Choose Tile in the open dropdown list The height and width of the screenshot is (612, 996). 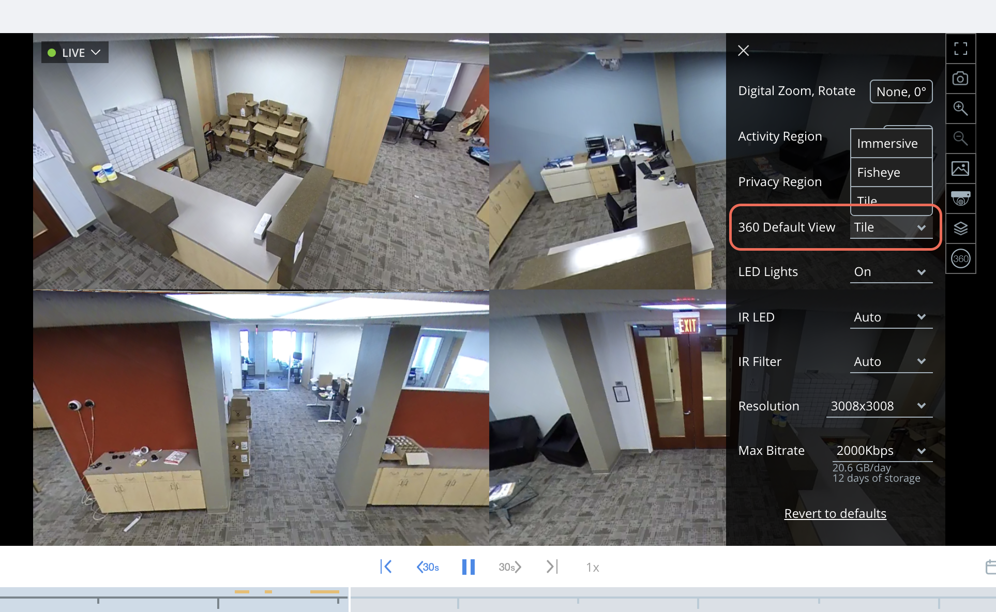[x=892, y=200]
